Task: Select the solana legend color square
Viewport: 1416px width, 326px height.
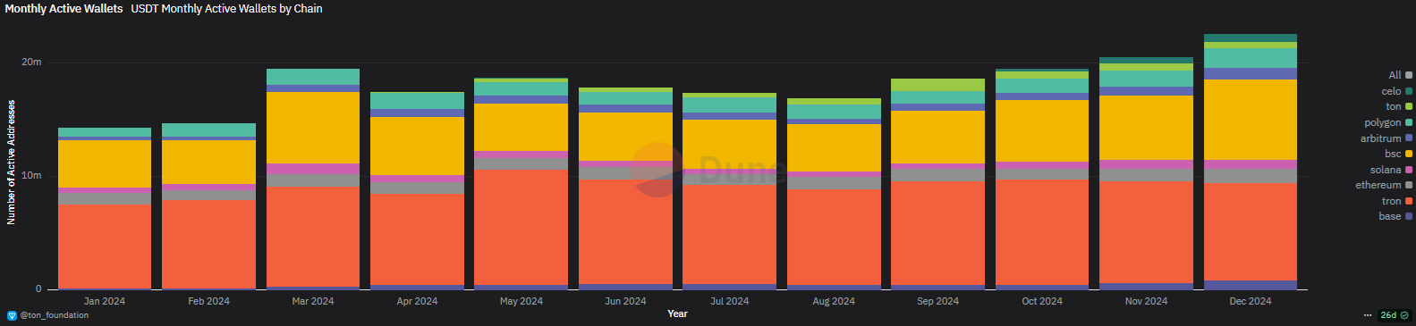Action: pyautogui.click(x=1409, y=170)
